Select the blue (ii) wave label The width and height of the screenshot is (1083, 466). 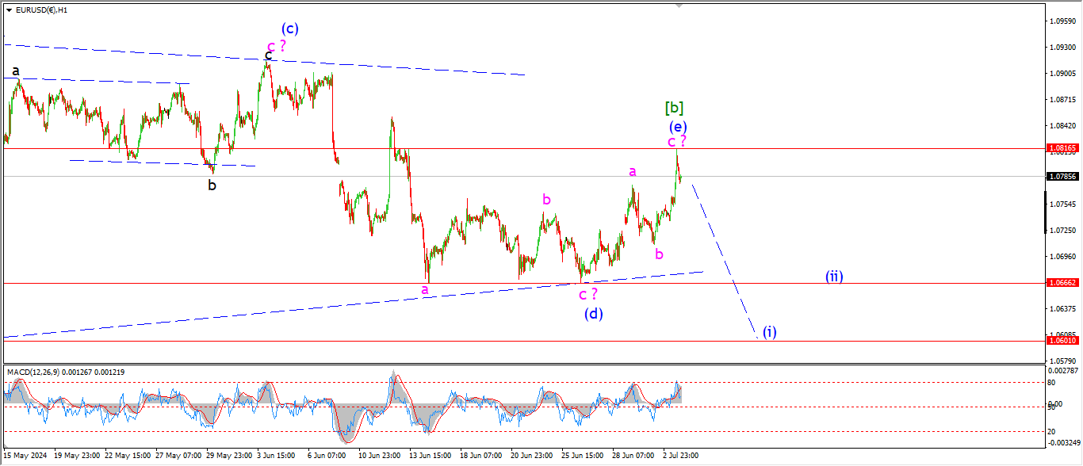click(x=833, y=277)
